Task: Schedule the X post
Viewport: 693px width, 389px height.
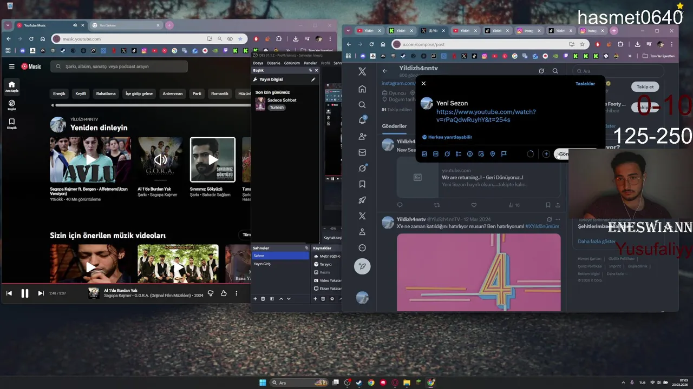Action: pos(481,154)
